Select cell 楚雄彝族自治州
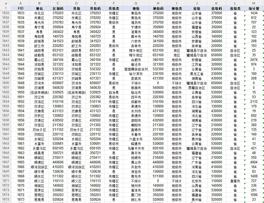The width and height of the screenshot is (264, 203). pyautogui.click(x=136, y=69)
